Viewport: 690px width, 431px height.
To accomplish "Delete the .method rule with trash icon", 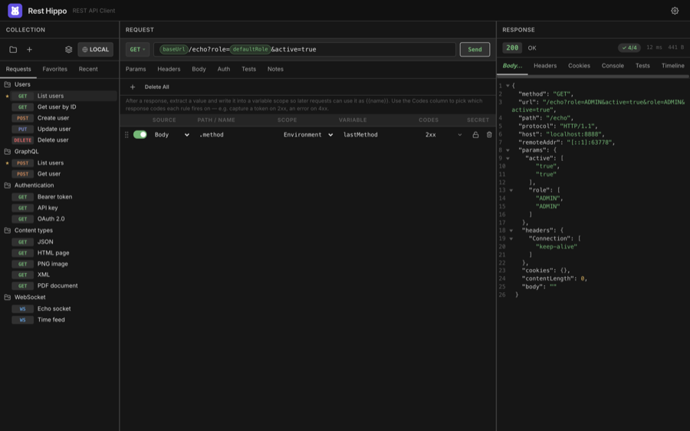I will (489, 135).
